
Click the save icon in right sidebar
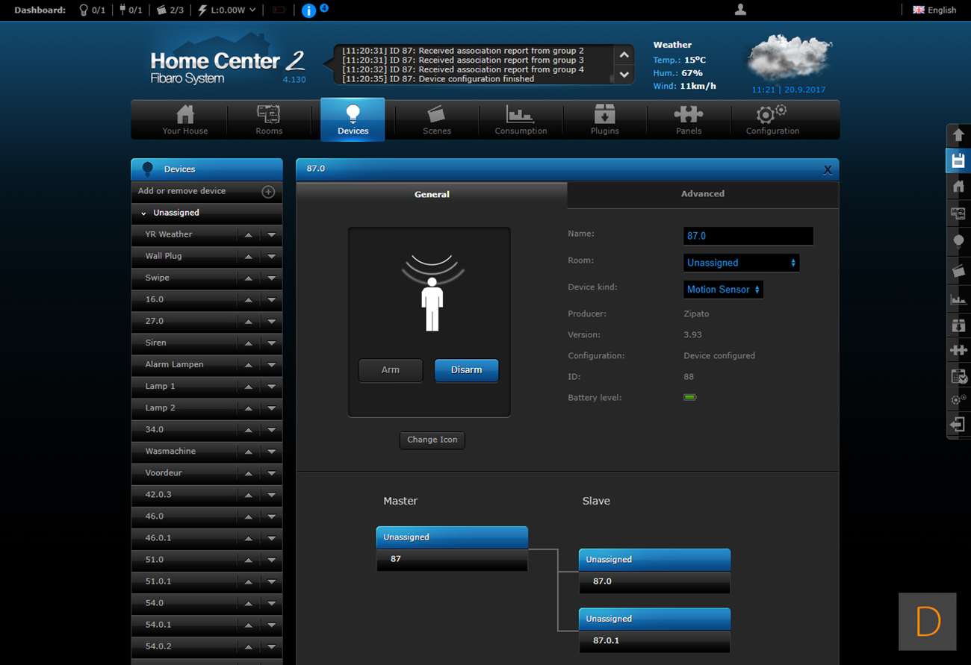(x=958, y=160)
